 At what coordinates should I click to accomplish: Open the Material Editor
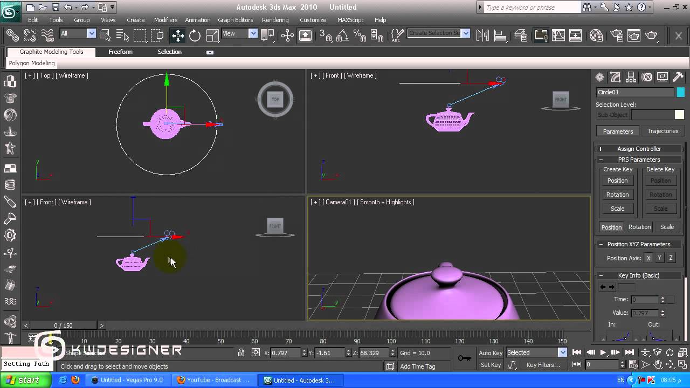point(596,36)
